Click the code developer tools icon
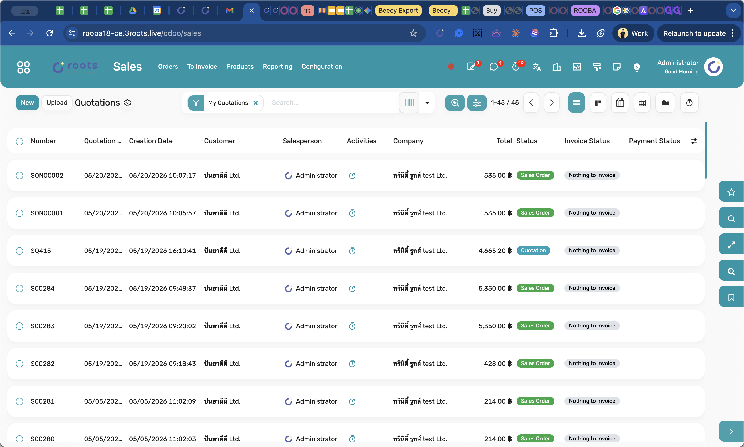The height and width of the screenshot is (447, 744). pyautogui.click(x=577, y=67)
